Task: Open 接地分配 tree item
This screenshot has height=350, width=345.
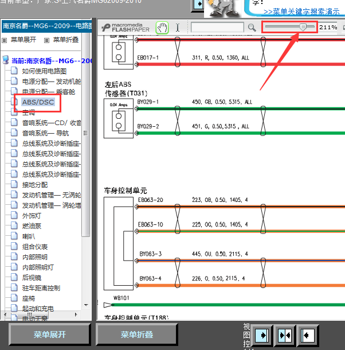Action: coord(35,185)
